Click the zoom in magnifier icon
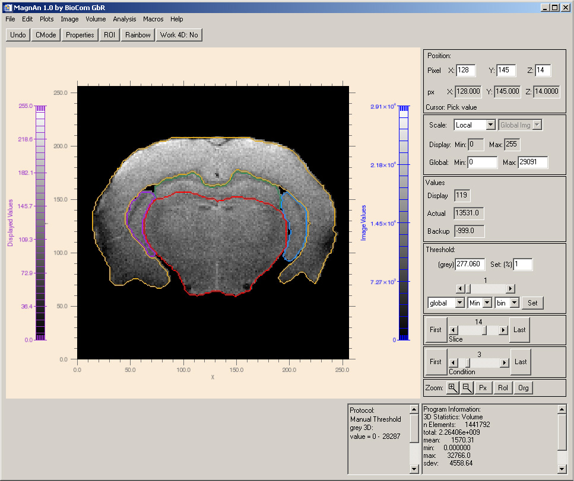 click(x=452, y=388)
